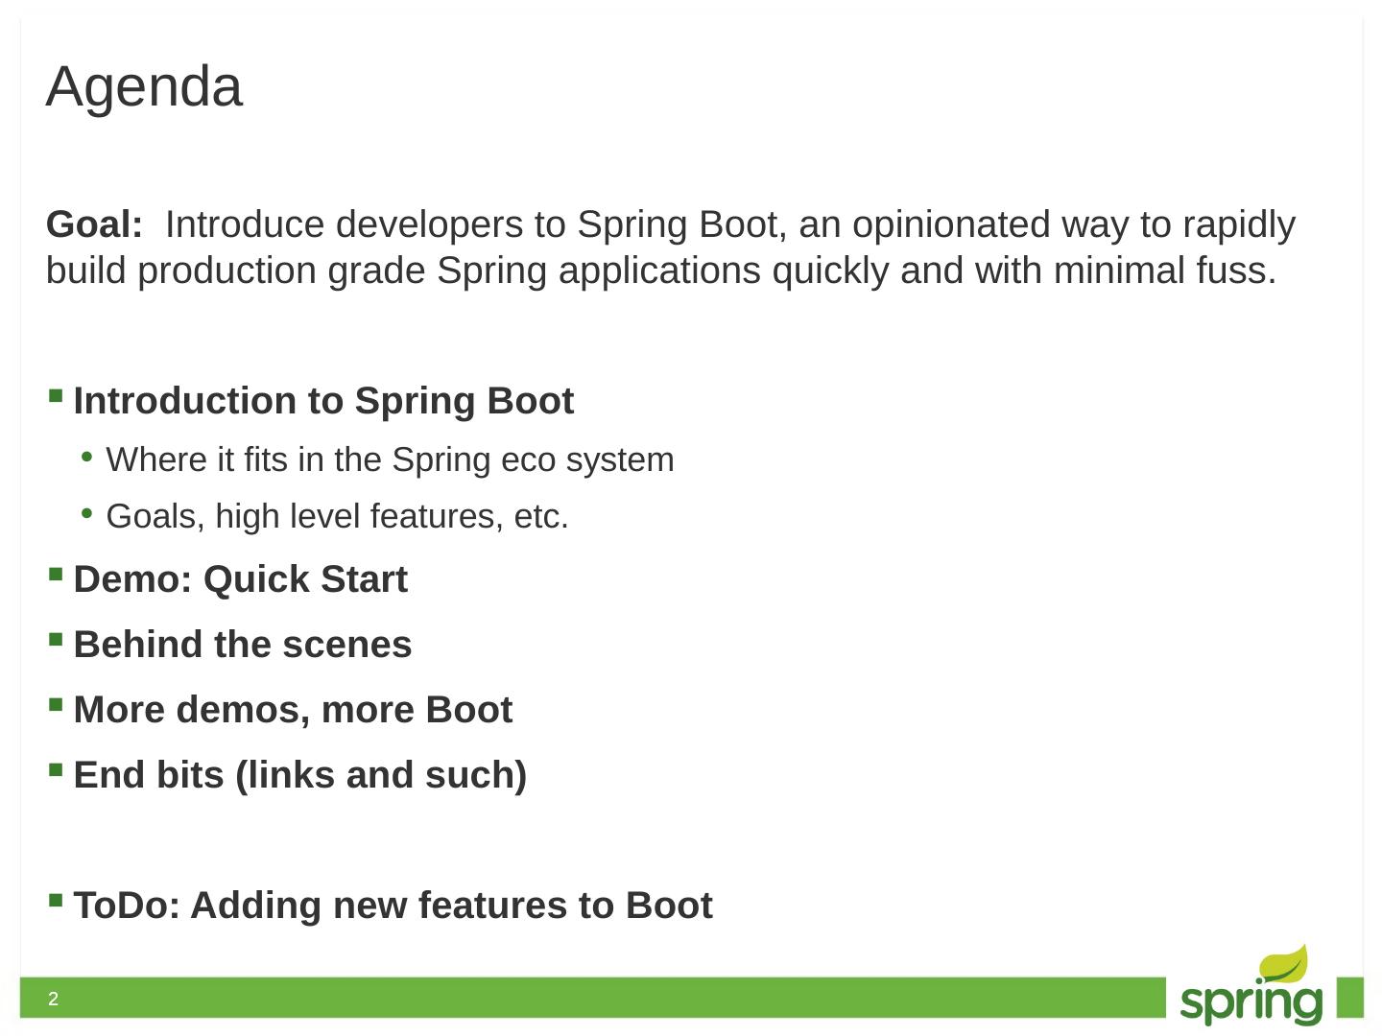Select the Agenda slide title
The height and width of the screenshot is (1036, 1382).
[x=144, y=86]
